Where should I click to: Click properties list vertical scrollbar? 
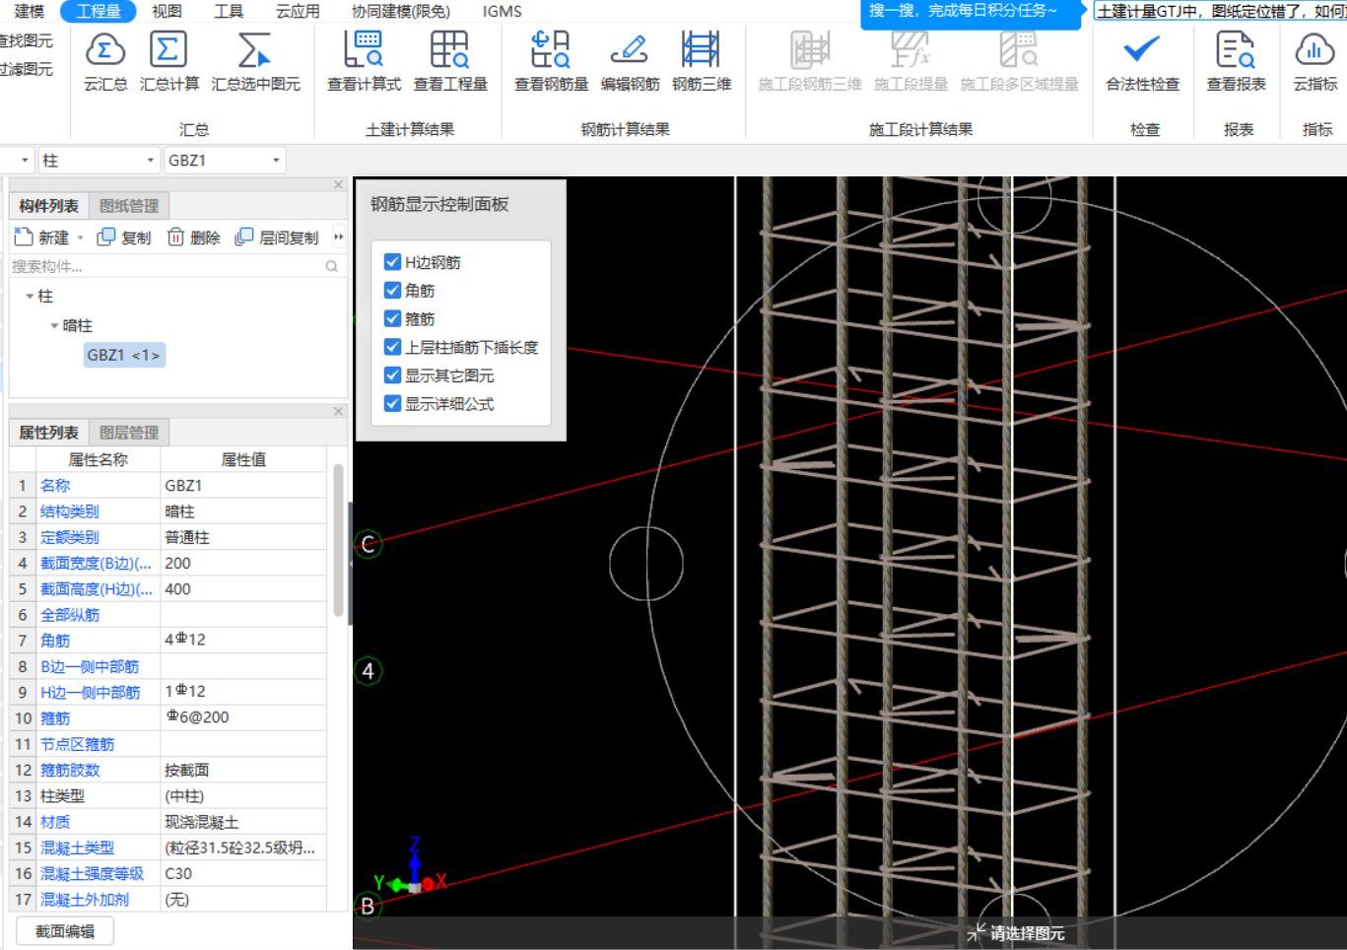[338, 540]
